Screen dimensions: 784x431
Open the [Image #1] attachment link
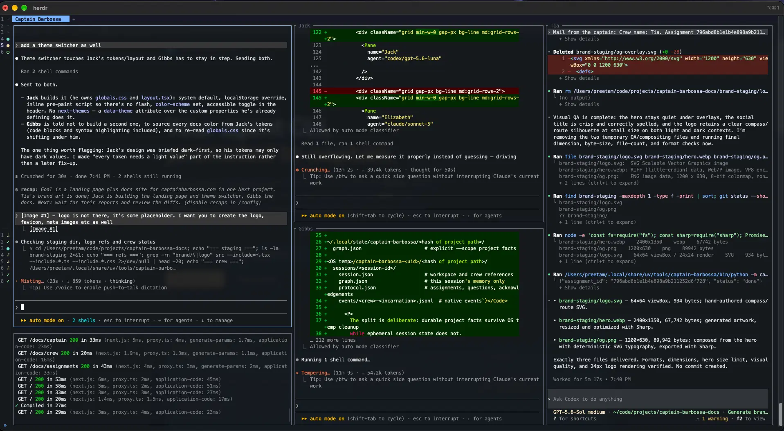tap(44, 229)
